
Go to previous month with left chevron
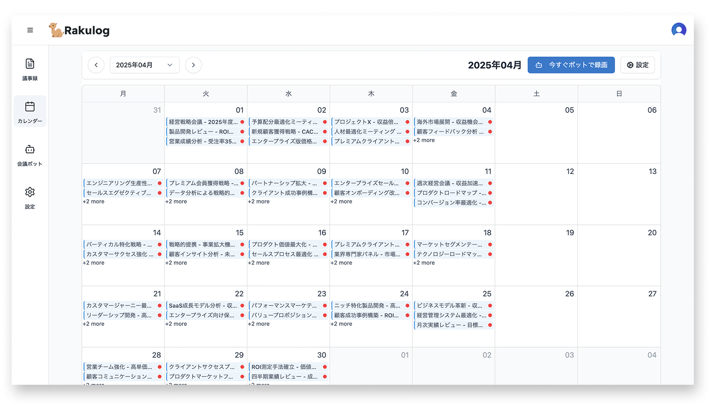[96, 65]
